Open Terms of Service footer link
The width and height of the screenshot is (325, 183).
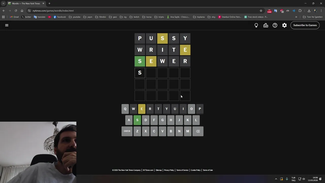click(x=182, y=170)
